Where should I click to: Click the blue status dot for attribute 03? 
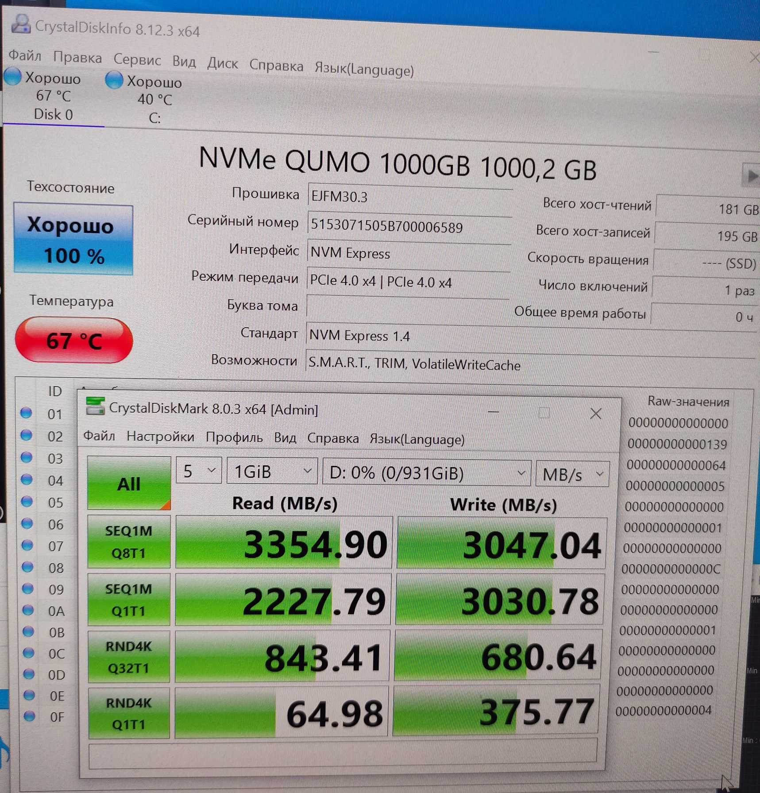tap(27, 457)
